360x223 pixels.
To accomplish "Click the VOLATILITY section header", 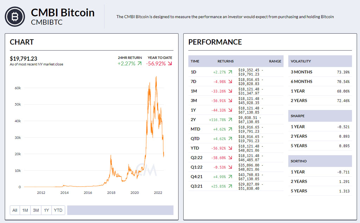I will click(x=320, y=61).
